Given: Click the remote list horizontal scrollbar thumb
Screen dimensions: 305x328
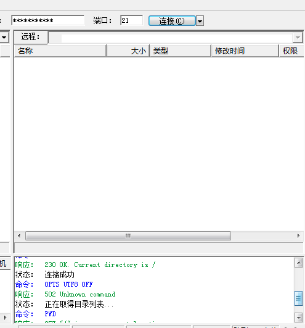Looking at the screenshot, I should [128, 236].
